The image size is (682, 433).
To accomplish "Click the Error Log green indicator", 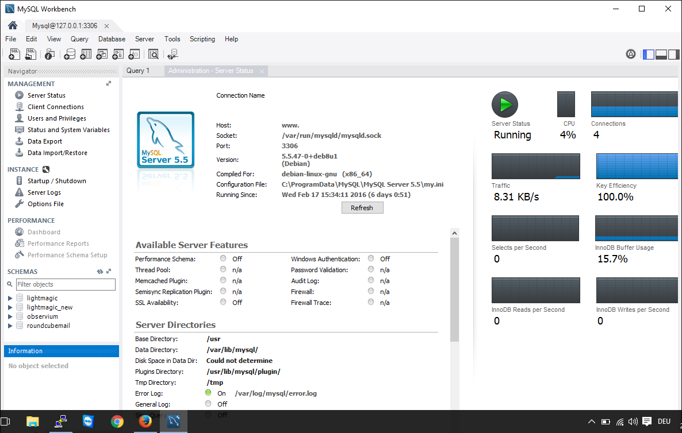I will click(x=208, y=393).
